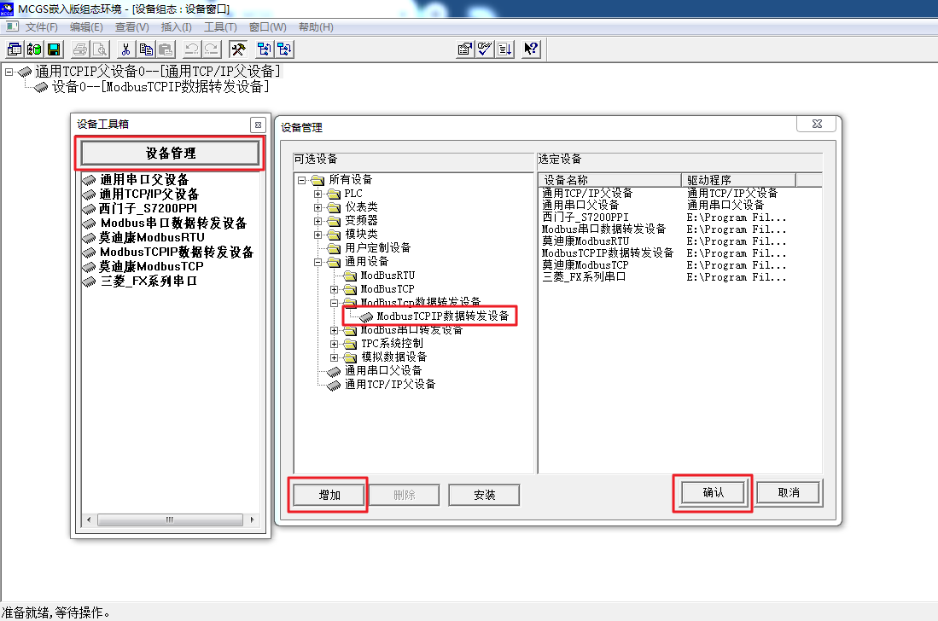
Task: Click the Cut (scissors) toolbar icon
Action: pos(125,49)
